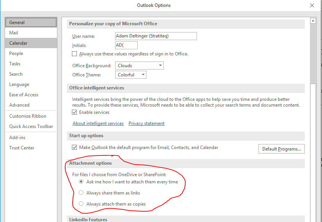Uncheck Enable services checkbox
This screenshot has width=322, height=222.
tap(74, 112)
